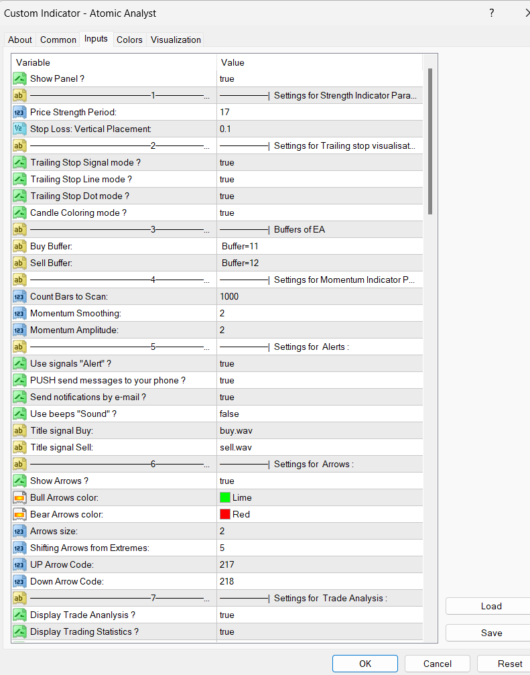
Task: Click the Stop Loss Vertical Placement icon
Action: point(19,129)
